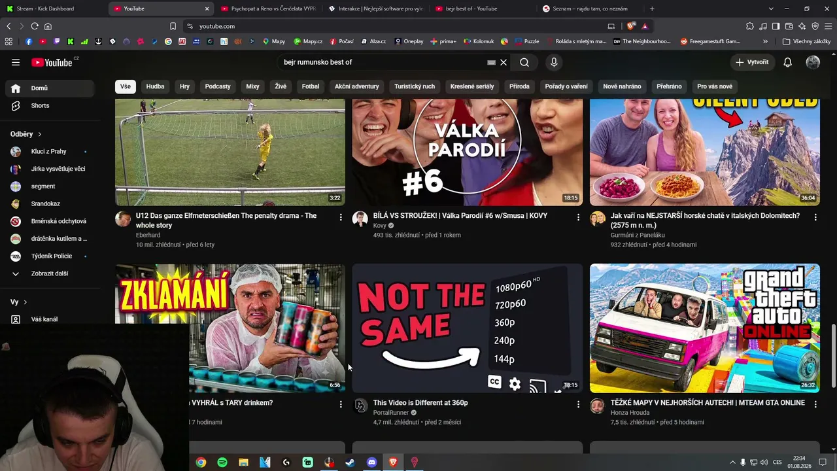Click the browser home button
Screen dimensions: 837x471
point(48,26)
